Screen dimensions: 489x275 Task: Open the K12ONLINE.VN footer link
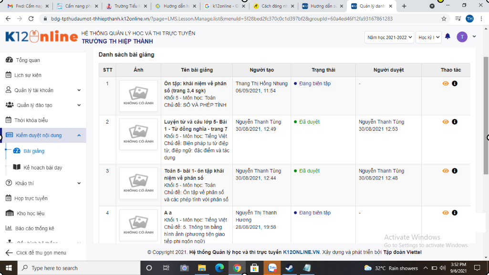point(301,252)
